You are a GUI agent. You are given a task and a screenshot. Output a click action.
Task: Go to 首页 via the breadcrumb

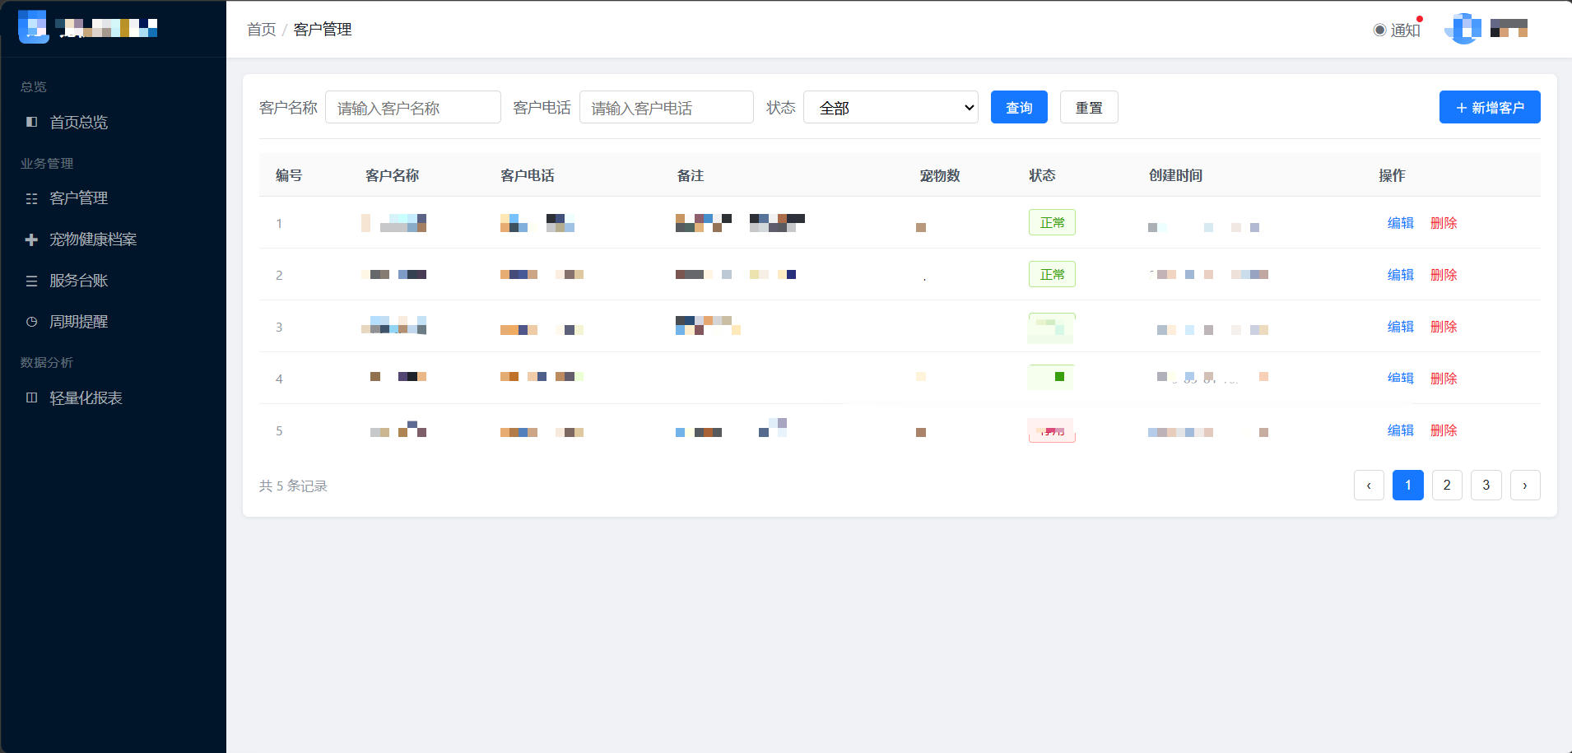pyautogui.click(x=262, y=30)
